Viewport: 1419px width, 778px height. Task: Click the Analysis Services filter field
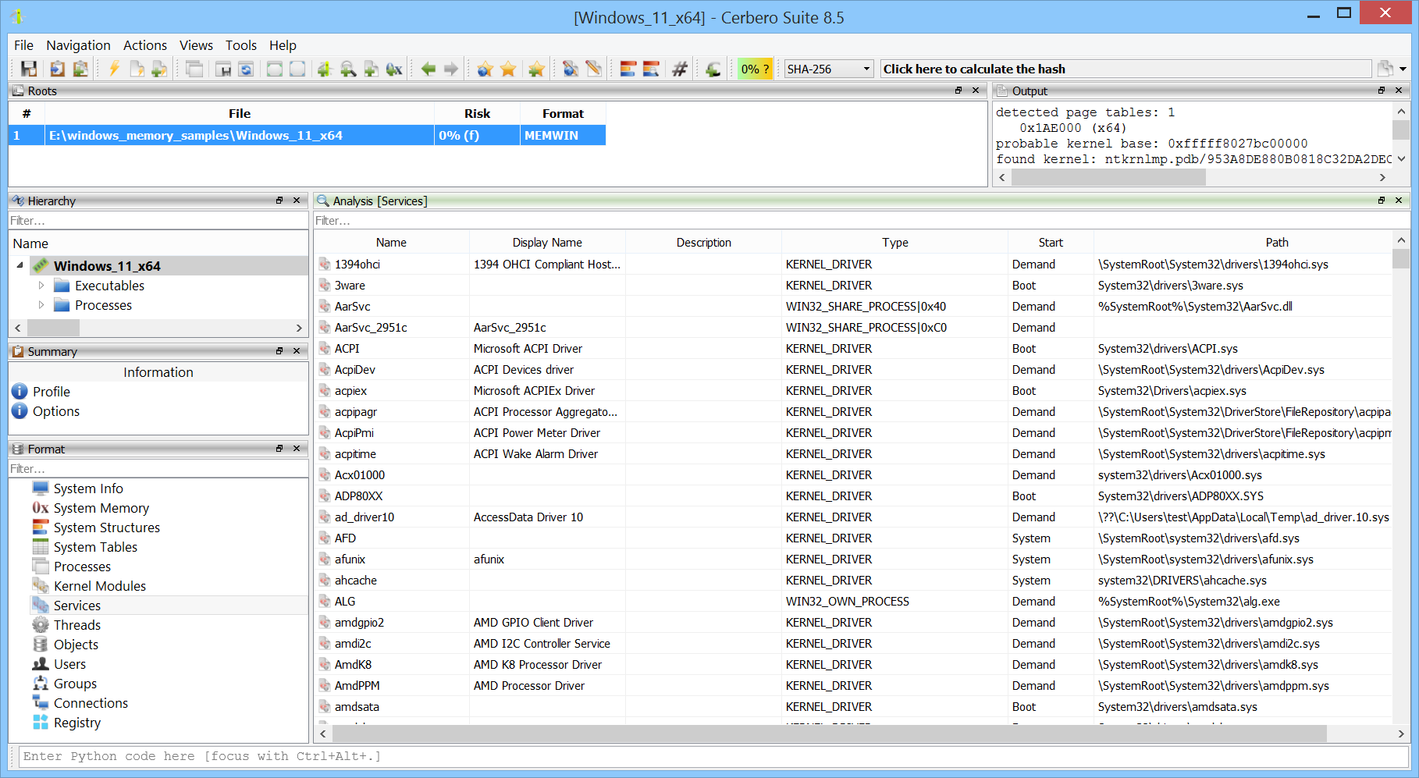(x=861, y=221)
